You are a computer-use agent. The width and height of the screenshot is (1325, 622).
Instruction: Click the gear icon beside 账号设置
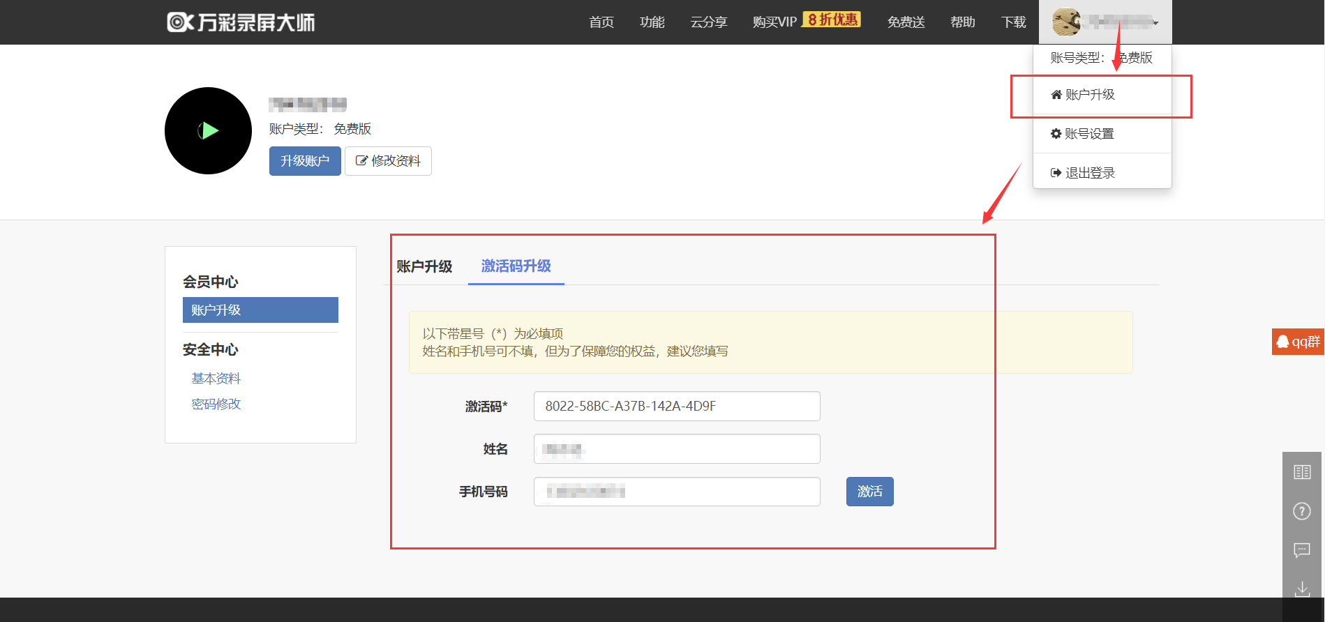[x=1056, y=133]
